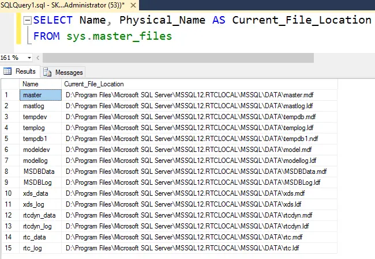This screenshot has height=259, width=375.
Task: Click the xds.ldf file location cell
Action: (200, 204)
